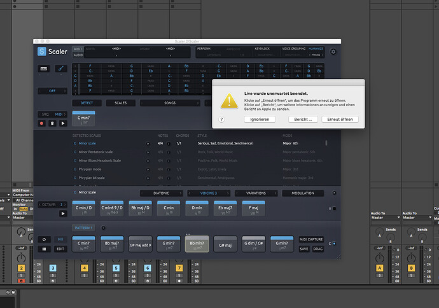Switch to the SCALES tab
This screenshot has width=439, height=308.
point(121,103)
